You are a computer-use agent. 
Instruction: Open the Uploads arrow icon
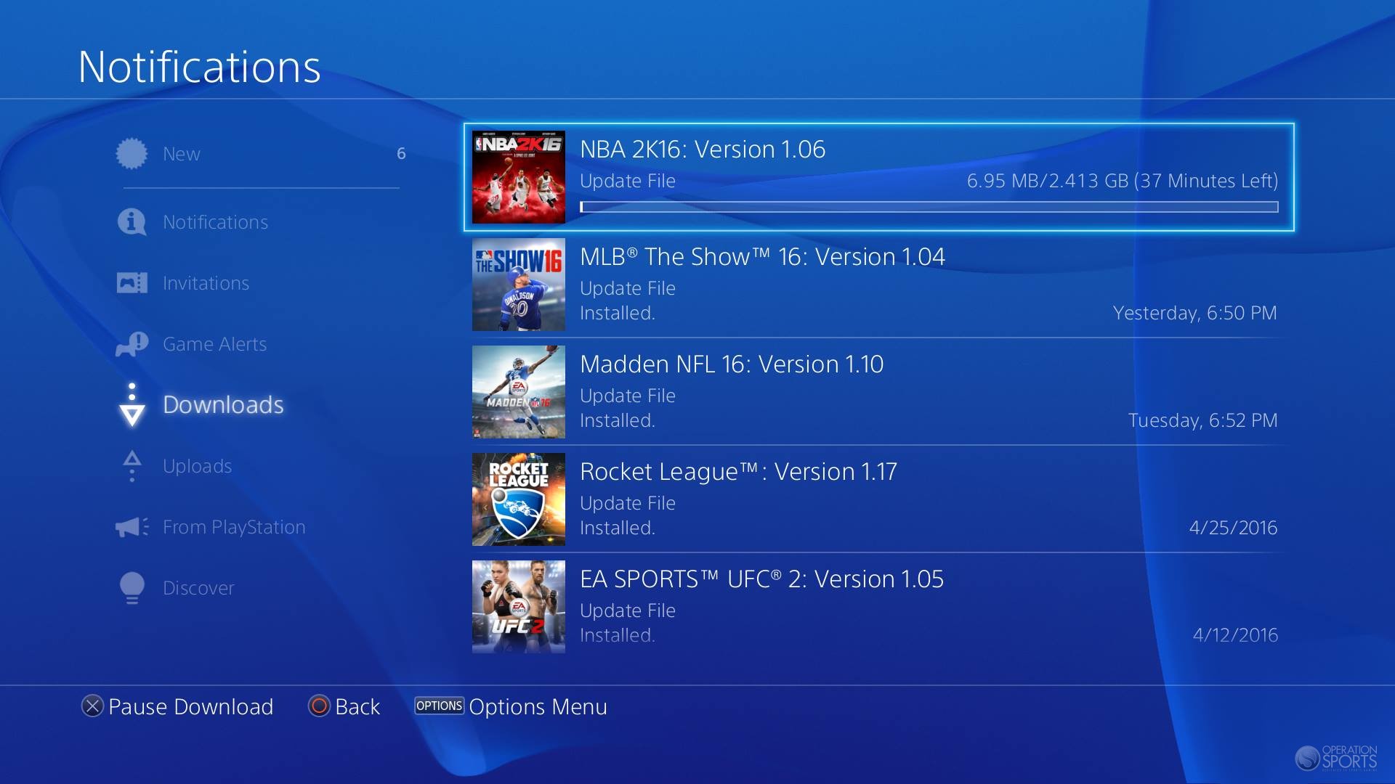(132, 466)
